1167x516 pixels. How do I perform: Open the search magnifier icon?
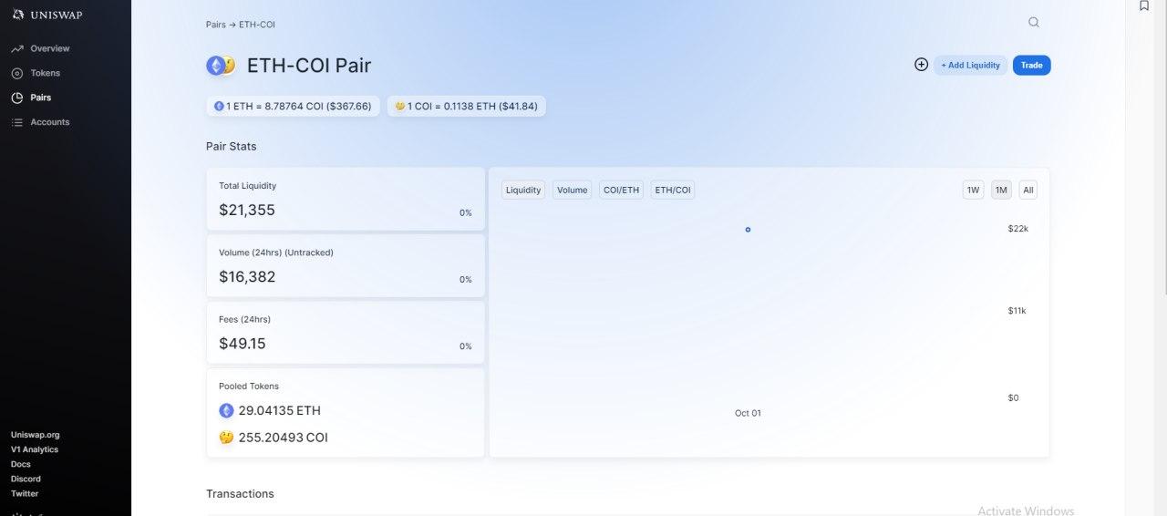1033,22
